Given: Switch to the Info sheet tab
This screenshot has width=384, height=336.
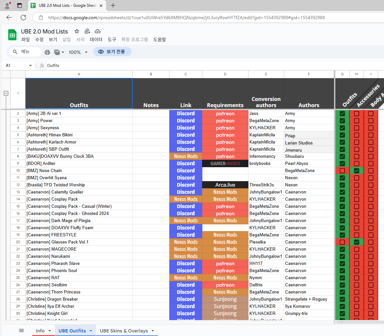Looking at the screenshot, I should (40, 331).
